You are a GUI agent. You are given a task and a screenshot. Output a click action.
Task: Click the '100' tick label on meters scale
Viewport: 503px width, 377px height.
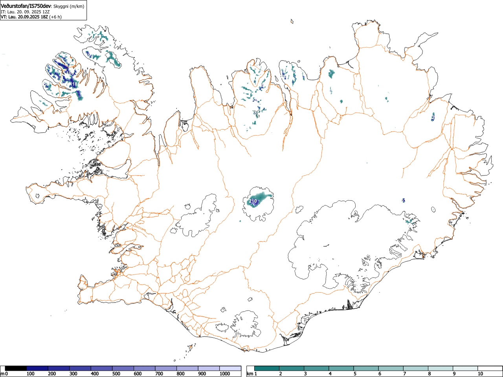pos(31,374)
